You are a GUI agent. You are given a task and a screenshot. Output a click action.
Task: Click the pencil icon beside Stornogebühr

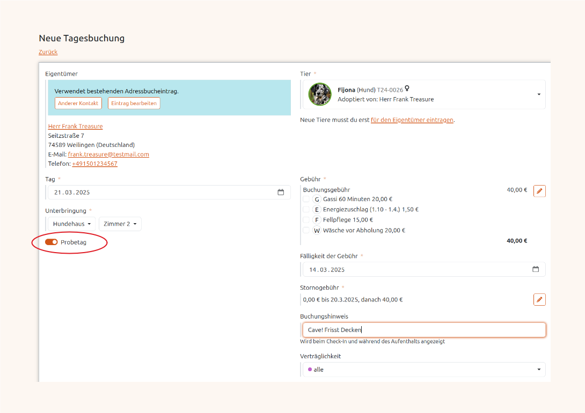point(539,299)
